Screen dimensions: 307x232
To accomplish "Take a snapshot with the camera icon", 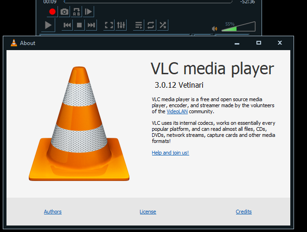I will point(64,12).
